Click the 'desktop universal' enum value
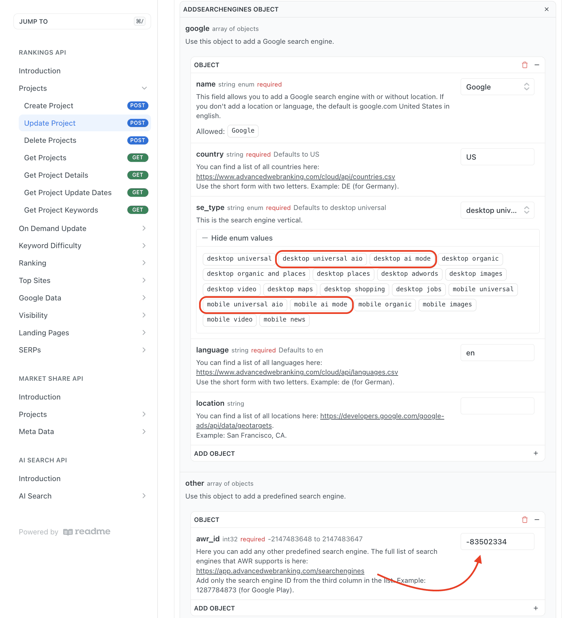Viewport: 564px width, 618px height. (x=239, y=259)
